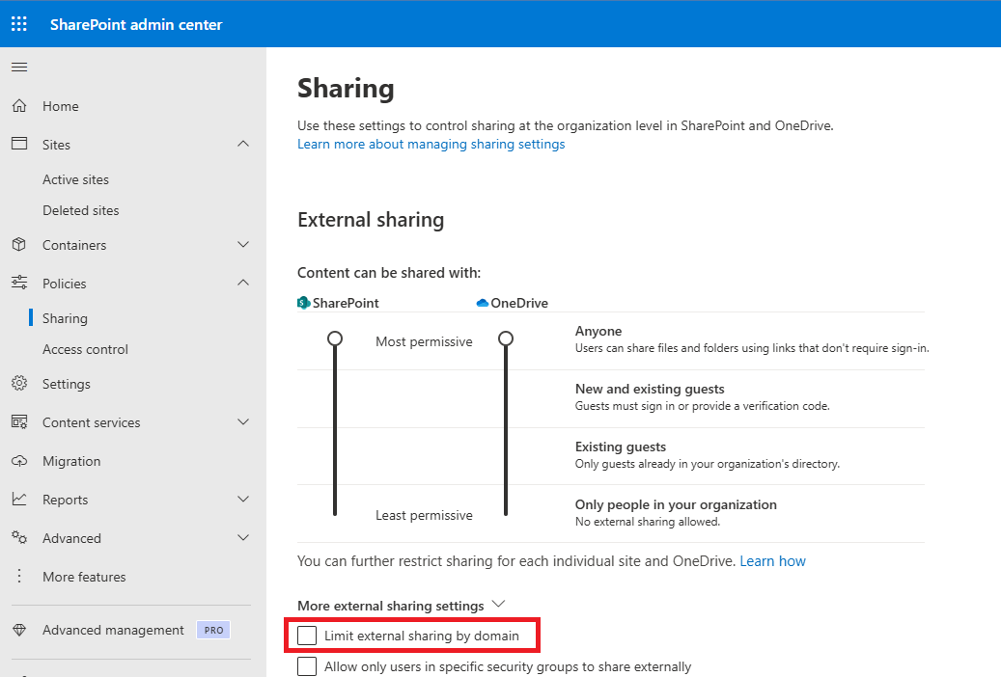Expand the Content services chevron
This screenshot has width=1001, height=677.
pyautogui.click(x=243, y=422)
